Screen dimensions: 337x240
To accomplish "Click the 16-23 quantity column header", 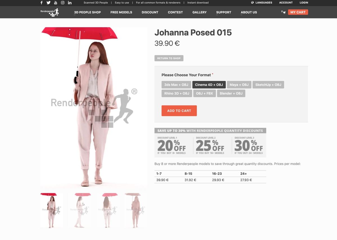I will [217, 174].
